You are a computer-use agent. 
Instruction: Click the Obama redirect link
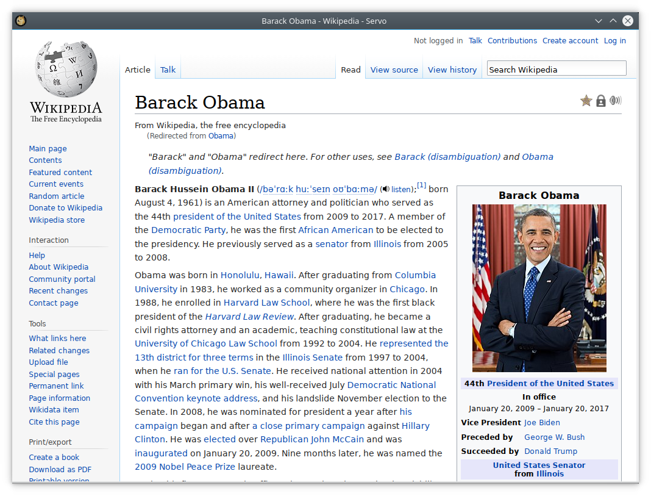pos(221,136)
